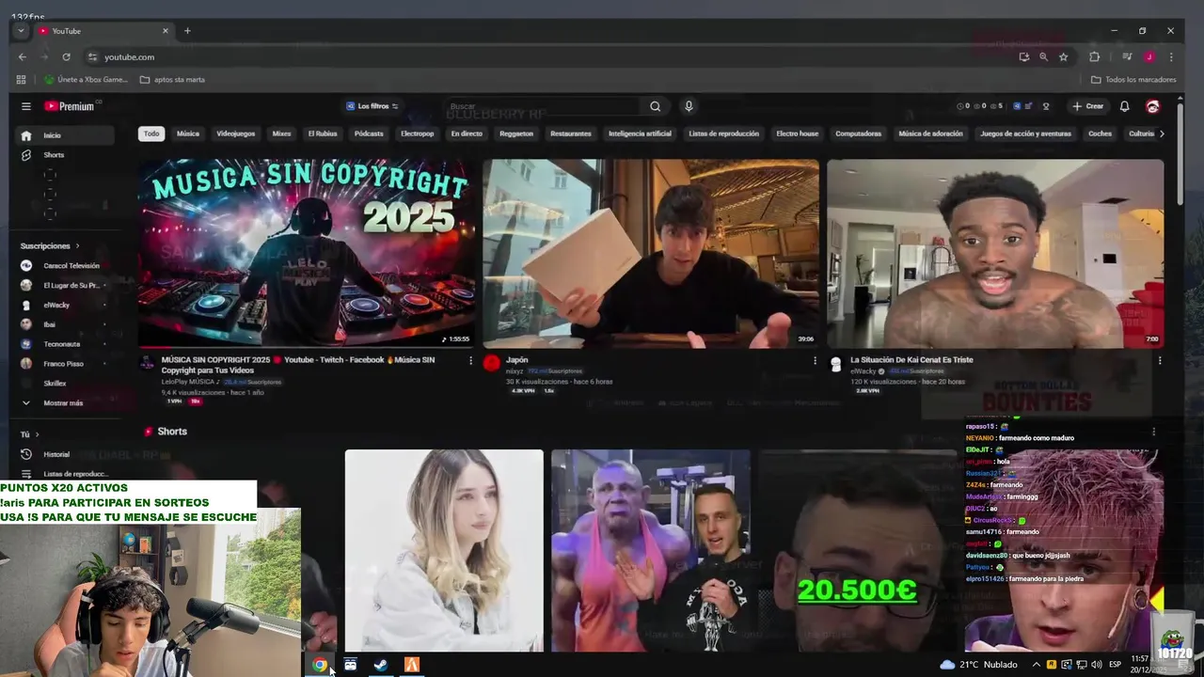Open the Todos los marcadores folder

(1134, 80)
